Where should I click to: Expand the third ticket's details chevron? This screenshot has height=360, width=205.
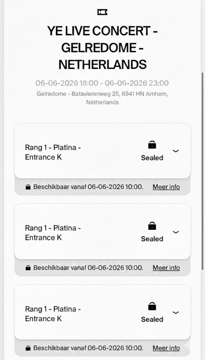point(176,312)
